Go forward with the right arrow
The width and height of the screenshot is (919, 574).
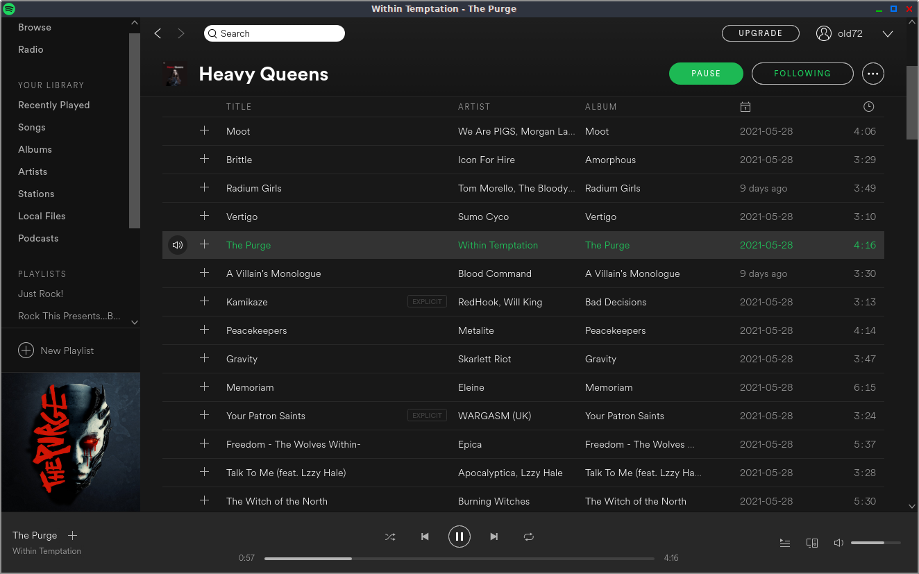pos(181,33)
